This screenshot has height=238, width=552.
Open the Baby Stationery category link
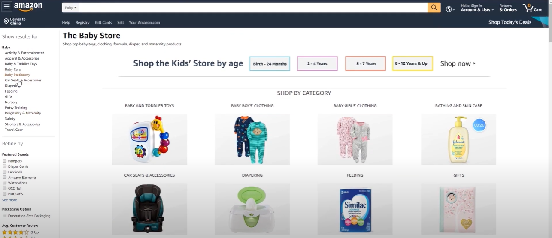[18, 75]
